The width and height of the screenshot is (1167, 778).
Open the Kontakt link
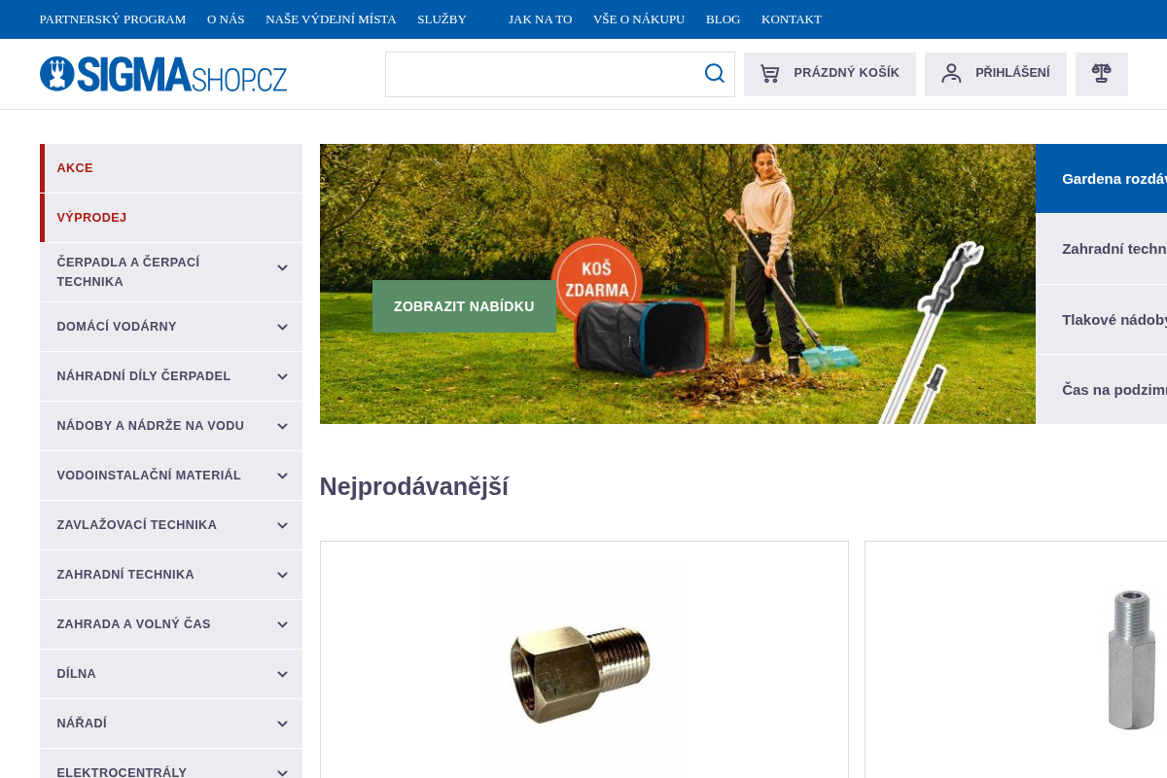[x=792, y=19]
